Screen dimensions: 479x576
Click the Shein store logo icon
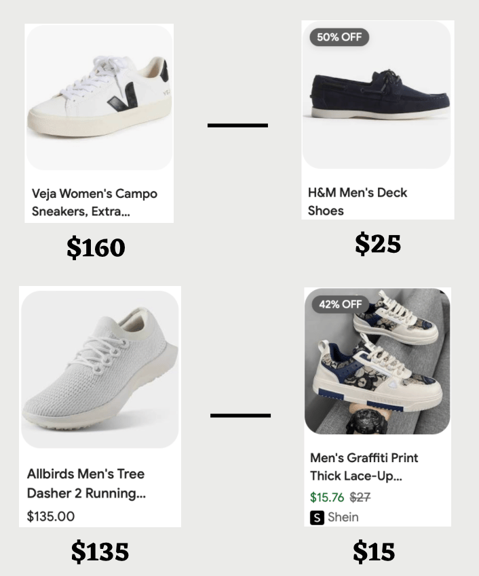[x=317, y=518]
